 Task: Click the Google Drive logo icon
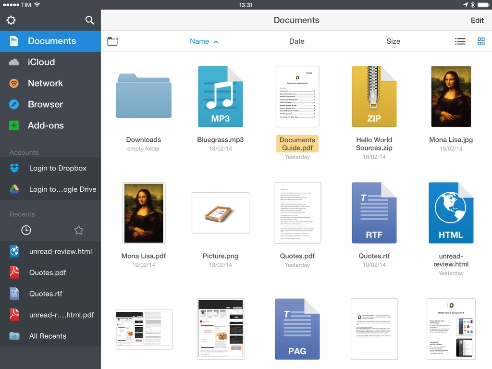(14, 189)
